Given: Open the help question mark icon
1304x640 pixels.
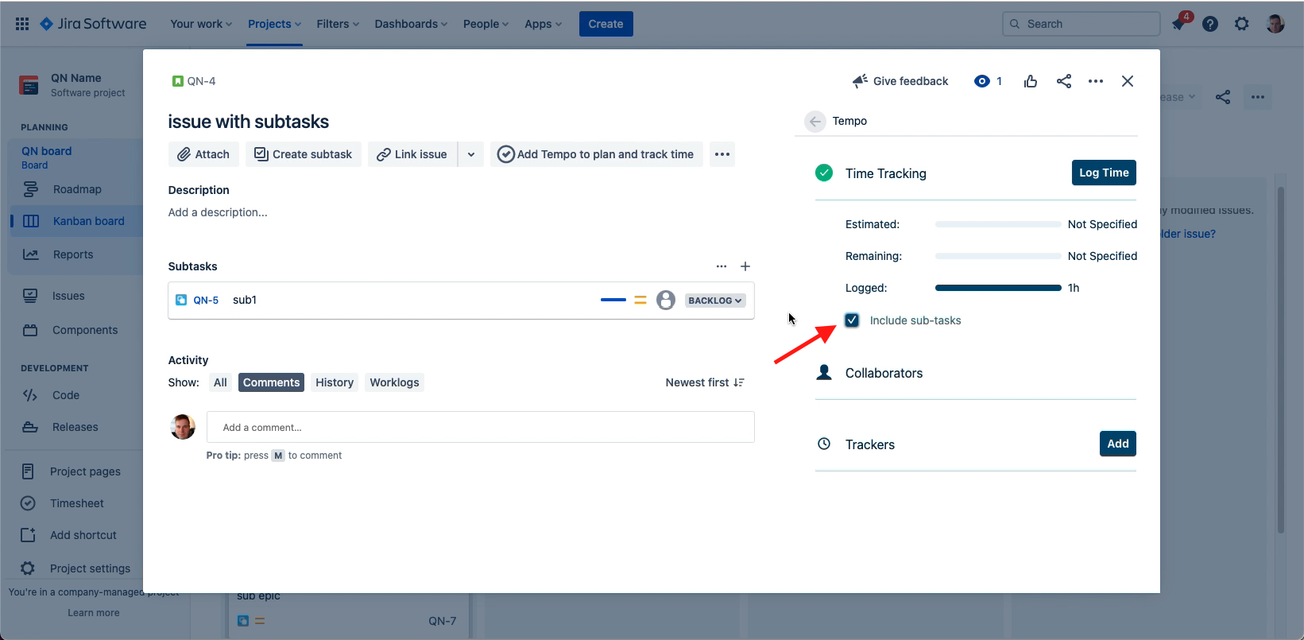Looking at the screenshot, I should (1210, 24).
